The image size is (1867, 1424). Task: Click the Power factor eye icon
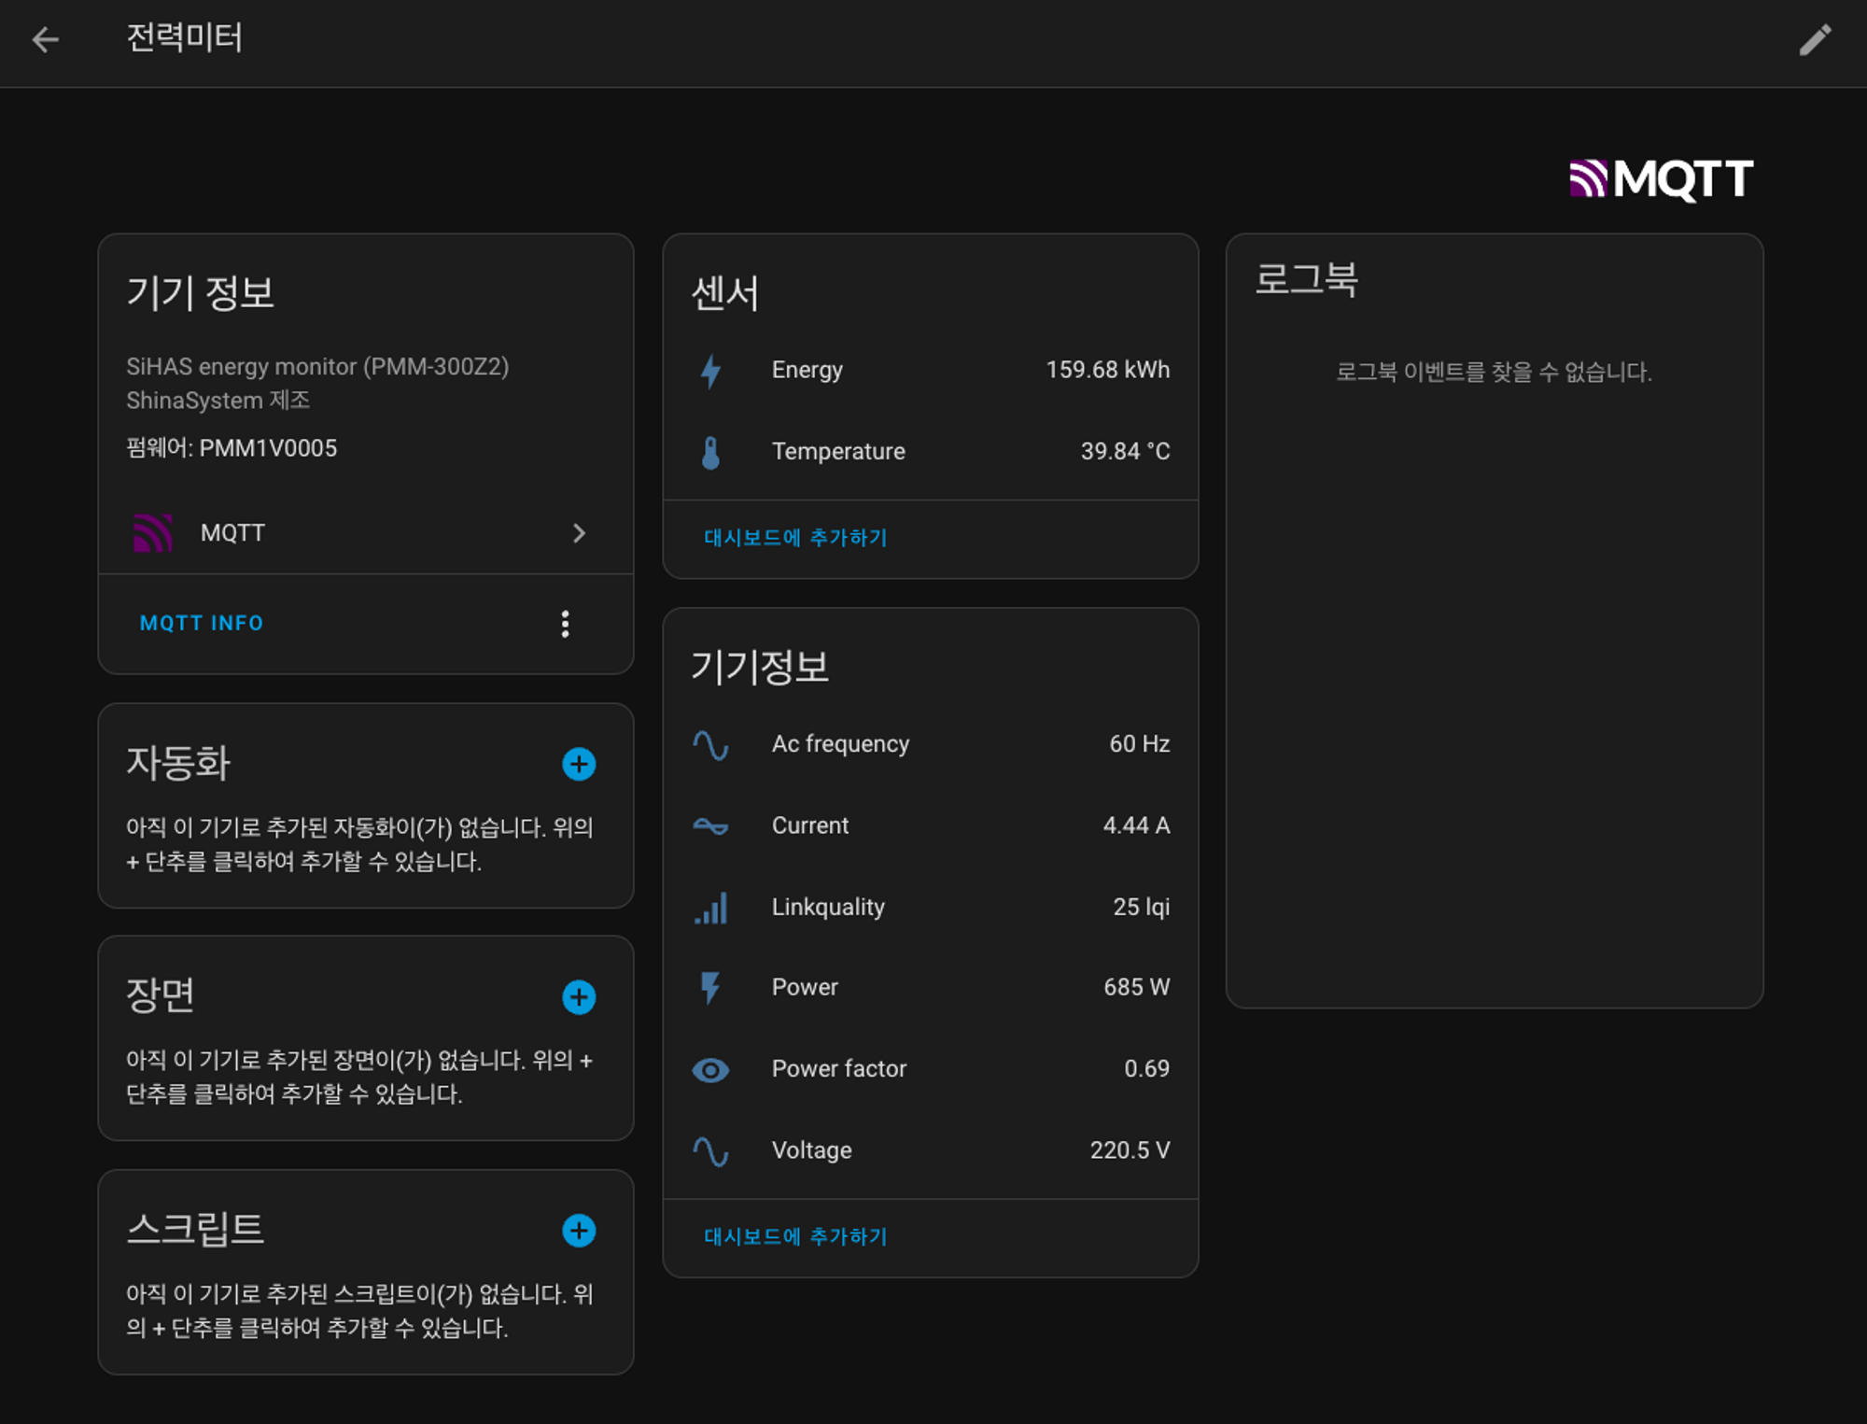(710, 1070)
